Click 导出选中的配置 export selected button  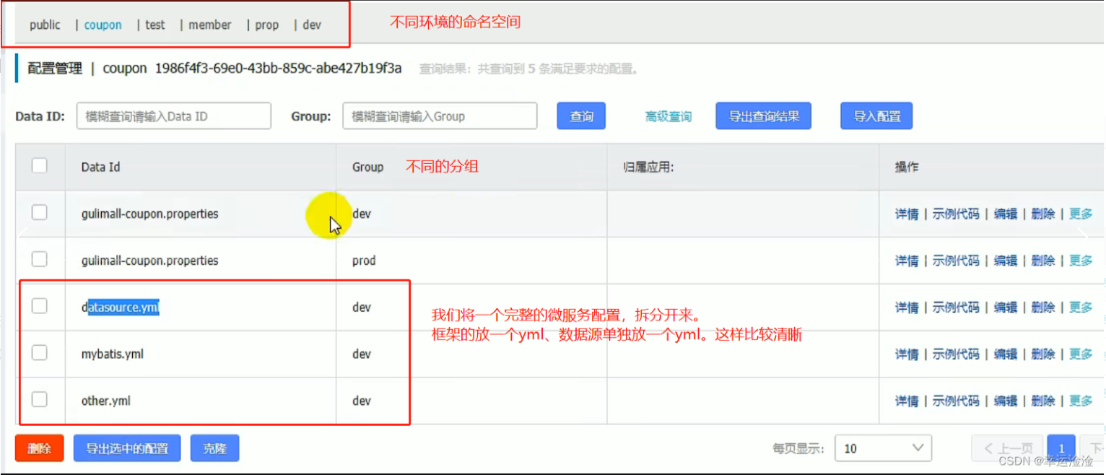127,448
